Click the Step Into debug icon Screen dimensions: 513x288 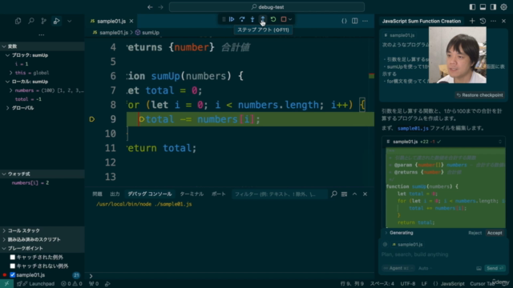coord(252,19)
